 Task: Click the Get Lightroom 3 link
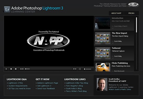pos(44,86)
